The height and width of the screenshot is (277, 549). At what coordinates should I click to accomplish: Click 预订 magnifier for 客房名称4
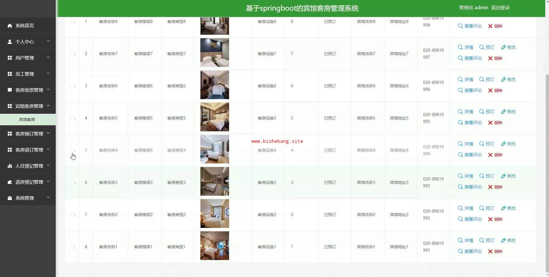(x=482, y=144)
